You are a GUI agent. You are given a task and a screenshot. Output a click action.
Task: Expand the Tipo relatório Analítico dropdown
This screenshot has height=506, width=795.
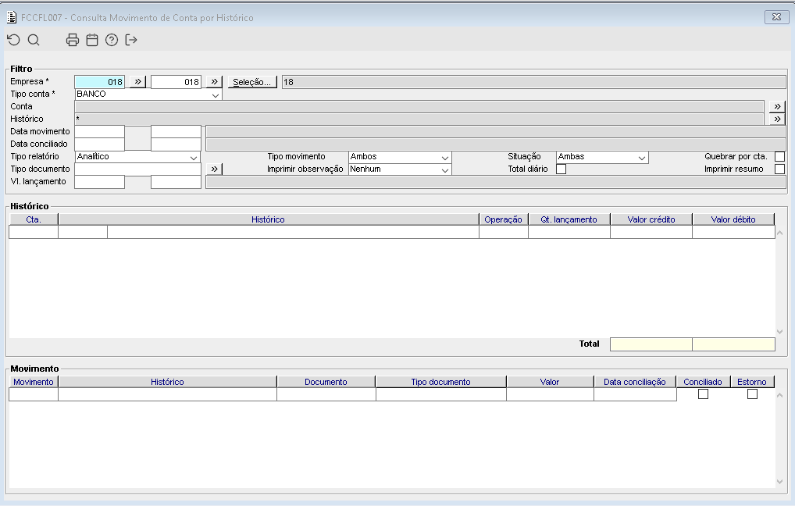(194, 157)
